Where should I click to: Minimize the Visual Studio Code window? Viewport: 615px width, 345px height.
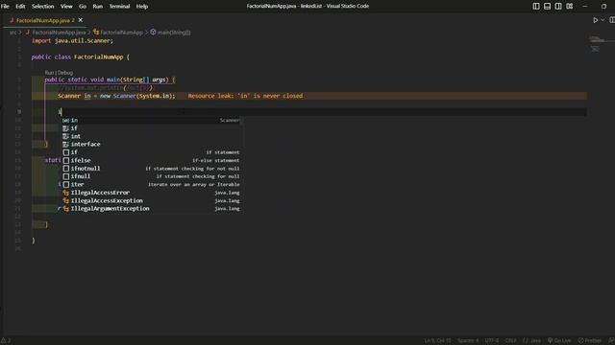point(585,7)
